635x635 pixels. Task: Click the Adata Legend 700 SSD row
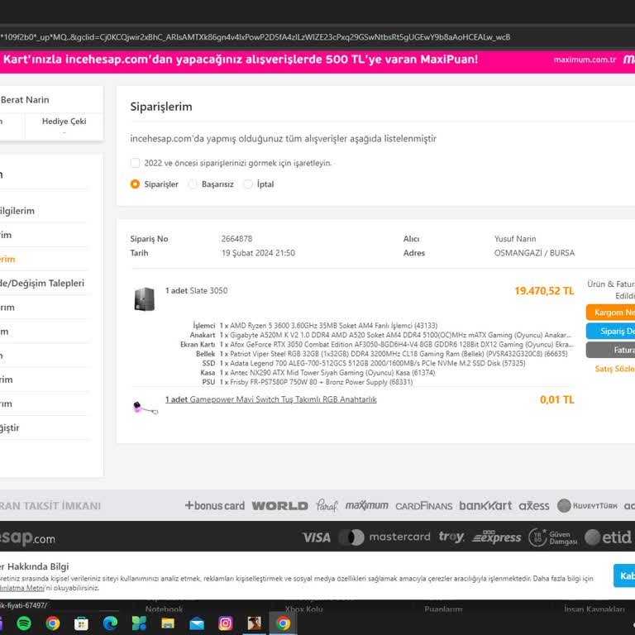(x=364, y=363)
